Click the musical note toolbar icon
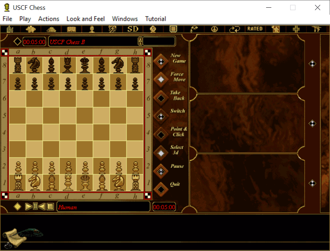Screen dimensions: 330x251 coord(194,29)
